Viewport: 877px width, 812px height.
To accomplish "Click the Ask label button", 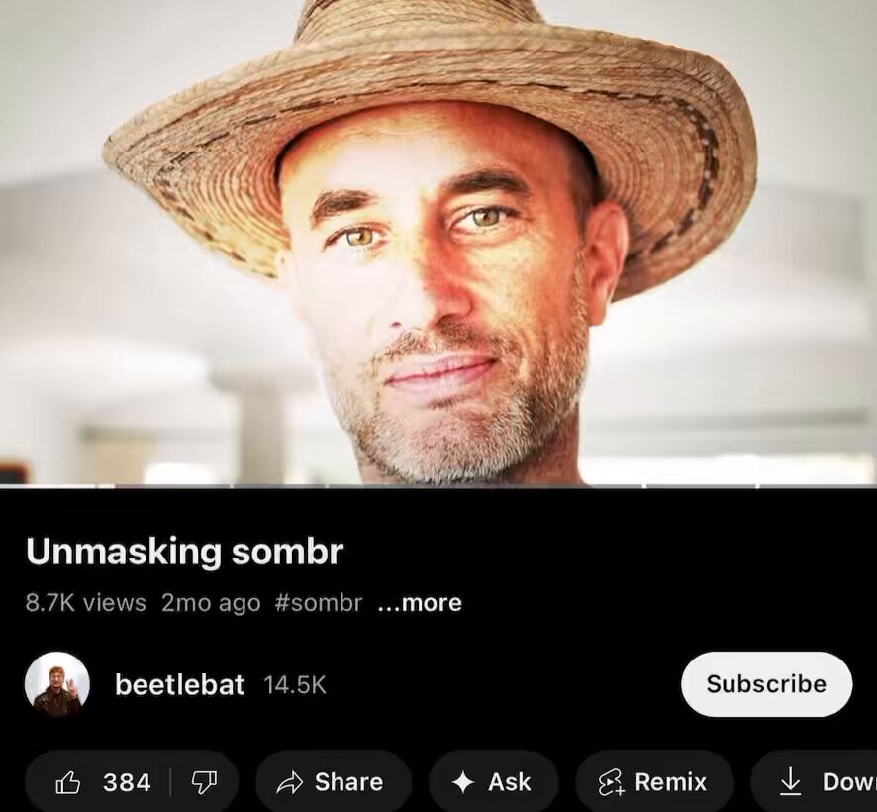I will [509, 782].
